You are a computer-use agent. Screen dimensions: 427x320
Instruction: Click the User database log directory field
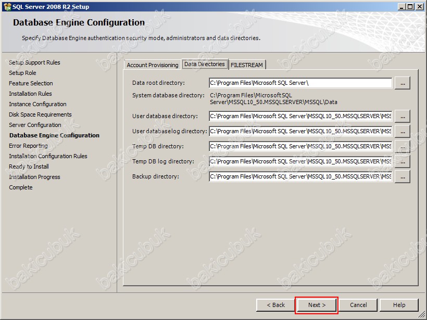click(300, 131)
